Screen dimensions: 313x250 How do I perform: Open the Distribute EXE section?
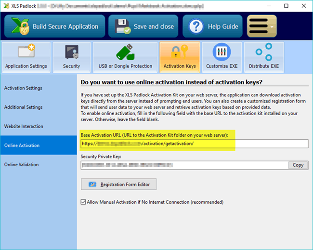pyautogui.click(x=264, y=57)
